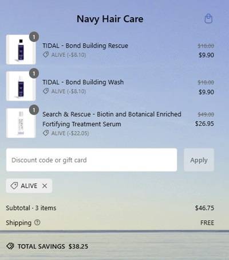Click the Total Savings tag icon
229x260 pixels.
(x=10, y=246)
